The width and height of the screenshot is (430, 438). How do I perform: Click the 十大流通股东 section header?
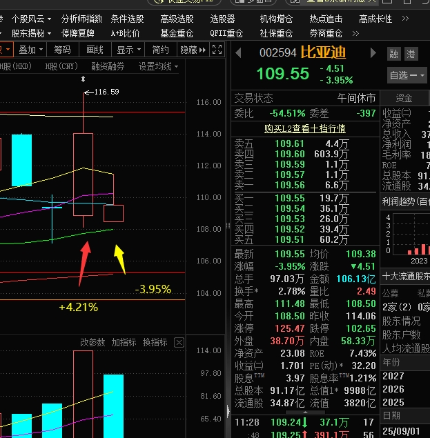pos(406,277)
